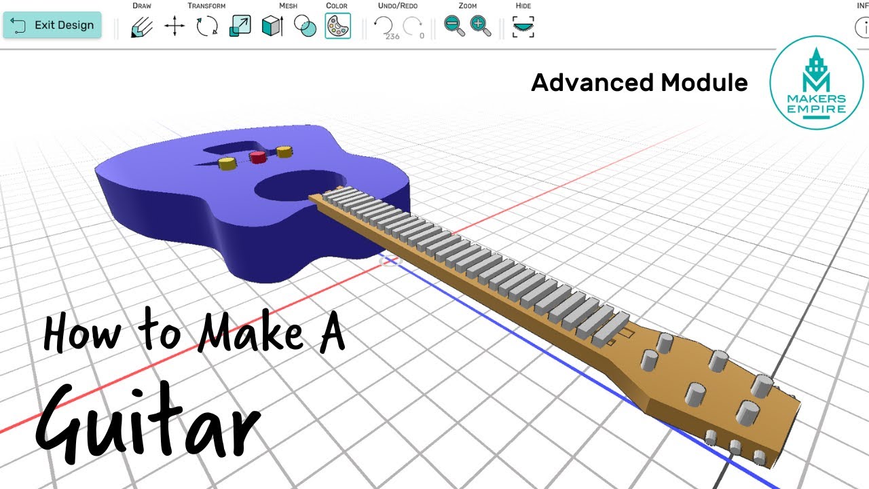The image size is (869, 489).
Task: Select the red knob on guitar
Action: pos(257,158)
